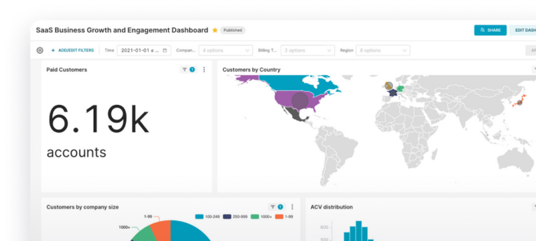Expand the Company dropdown with 4 options
Viewport: 536px width, 241px height.
pos(226,50)
